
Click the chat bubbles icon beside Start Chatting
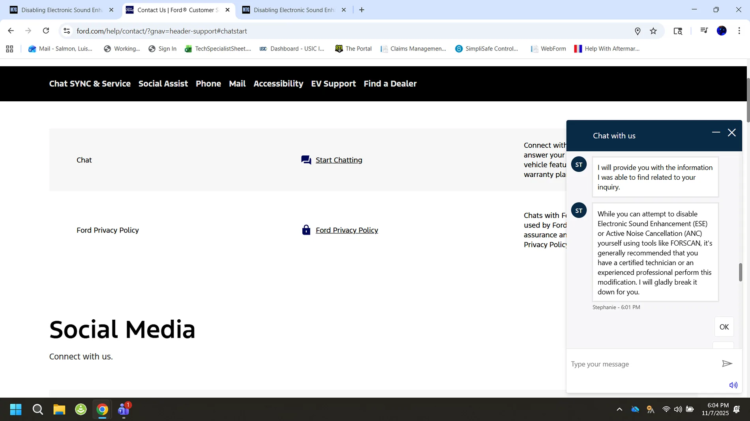click(306, 160)
